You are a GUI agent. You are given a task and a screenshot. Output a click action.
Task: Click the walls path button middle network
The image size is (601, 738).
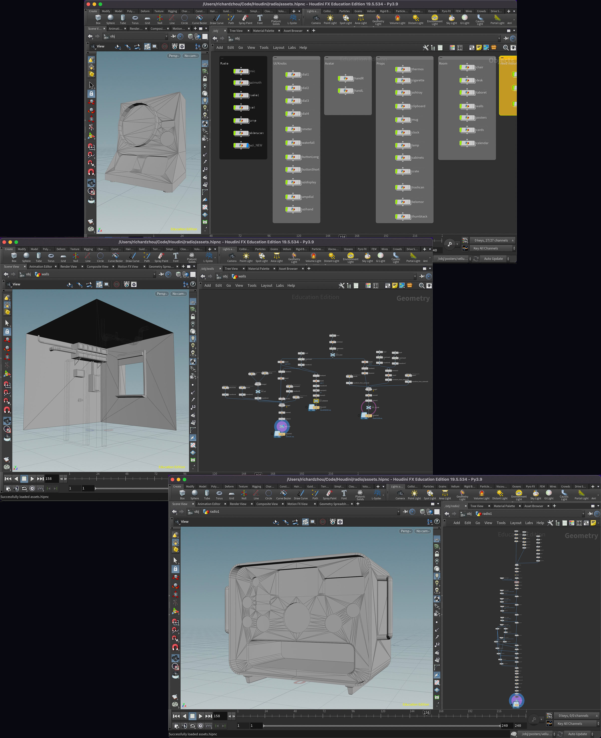[239, 276]
